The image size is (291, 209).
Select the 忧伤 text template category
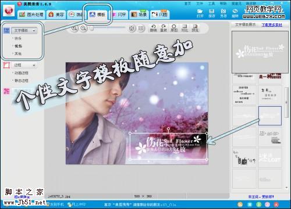click(18, 46)
